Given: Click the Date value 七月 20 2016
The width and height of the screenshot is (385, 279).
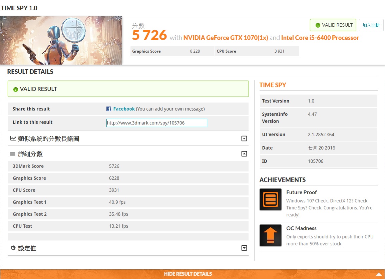Looking at the screenshot, I should click(321, 148).
